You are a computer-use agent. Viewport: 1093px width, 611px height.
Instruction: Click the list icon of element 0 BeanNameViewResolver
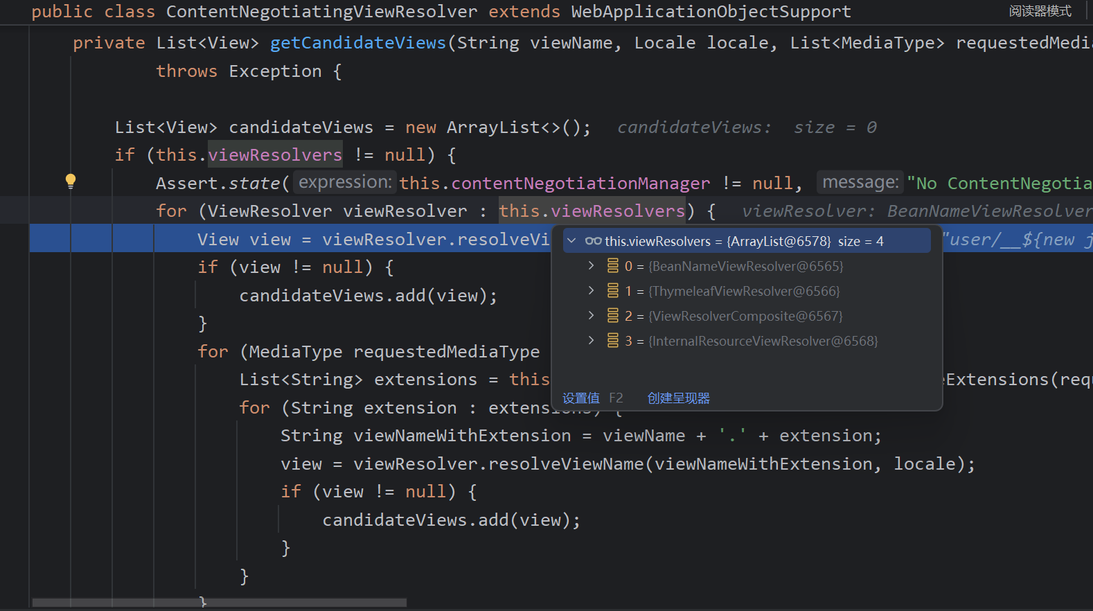613,266
